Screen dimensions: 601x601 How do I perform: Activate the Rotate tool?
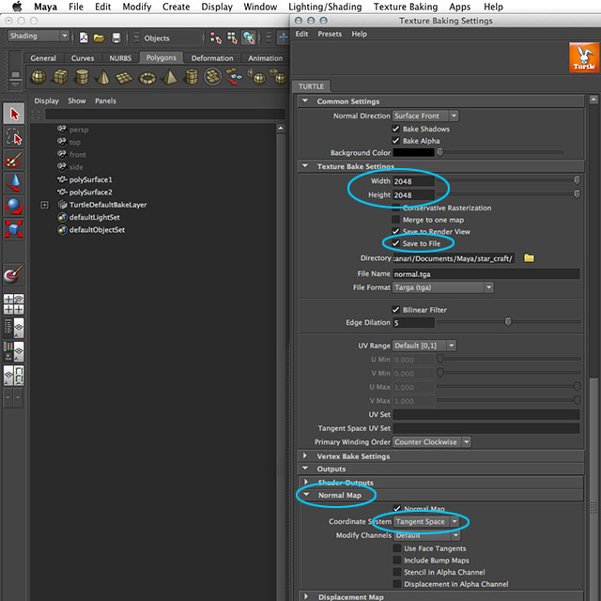[14, 206]
